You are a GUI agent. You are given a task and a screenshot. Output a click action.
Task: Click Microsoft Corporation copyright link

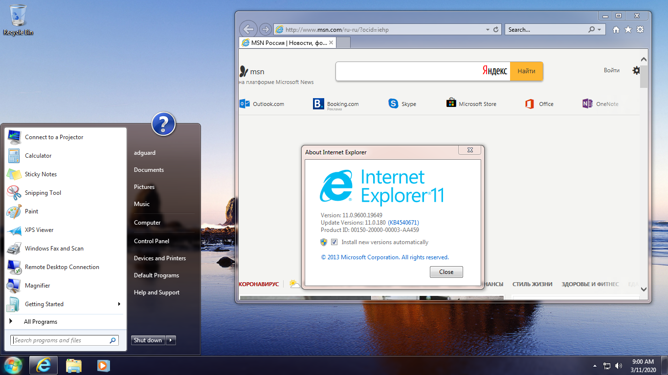[x=385, y=257]
